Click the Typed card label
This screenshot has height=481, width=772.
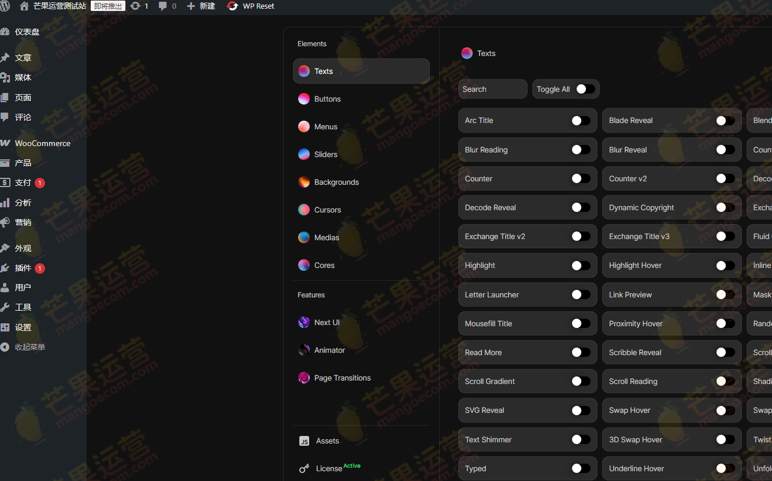[476, 468]
